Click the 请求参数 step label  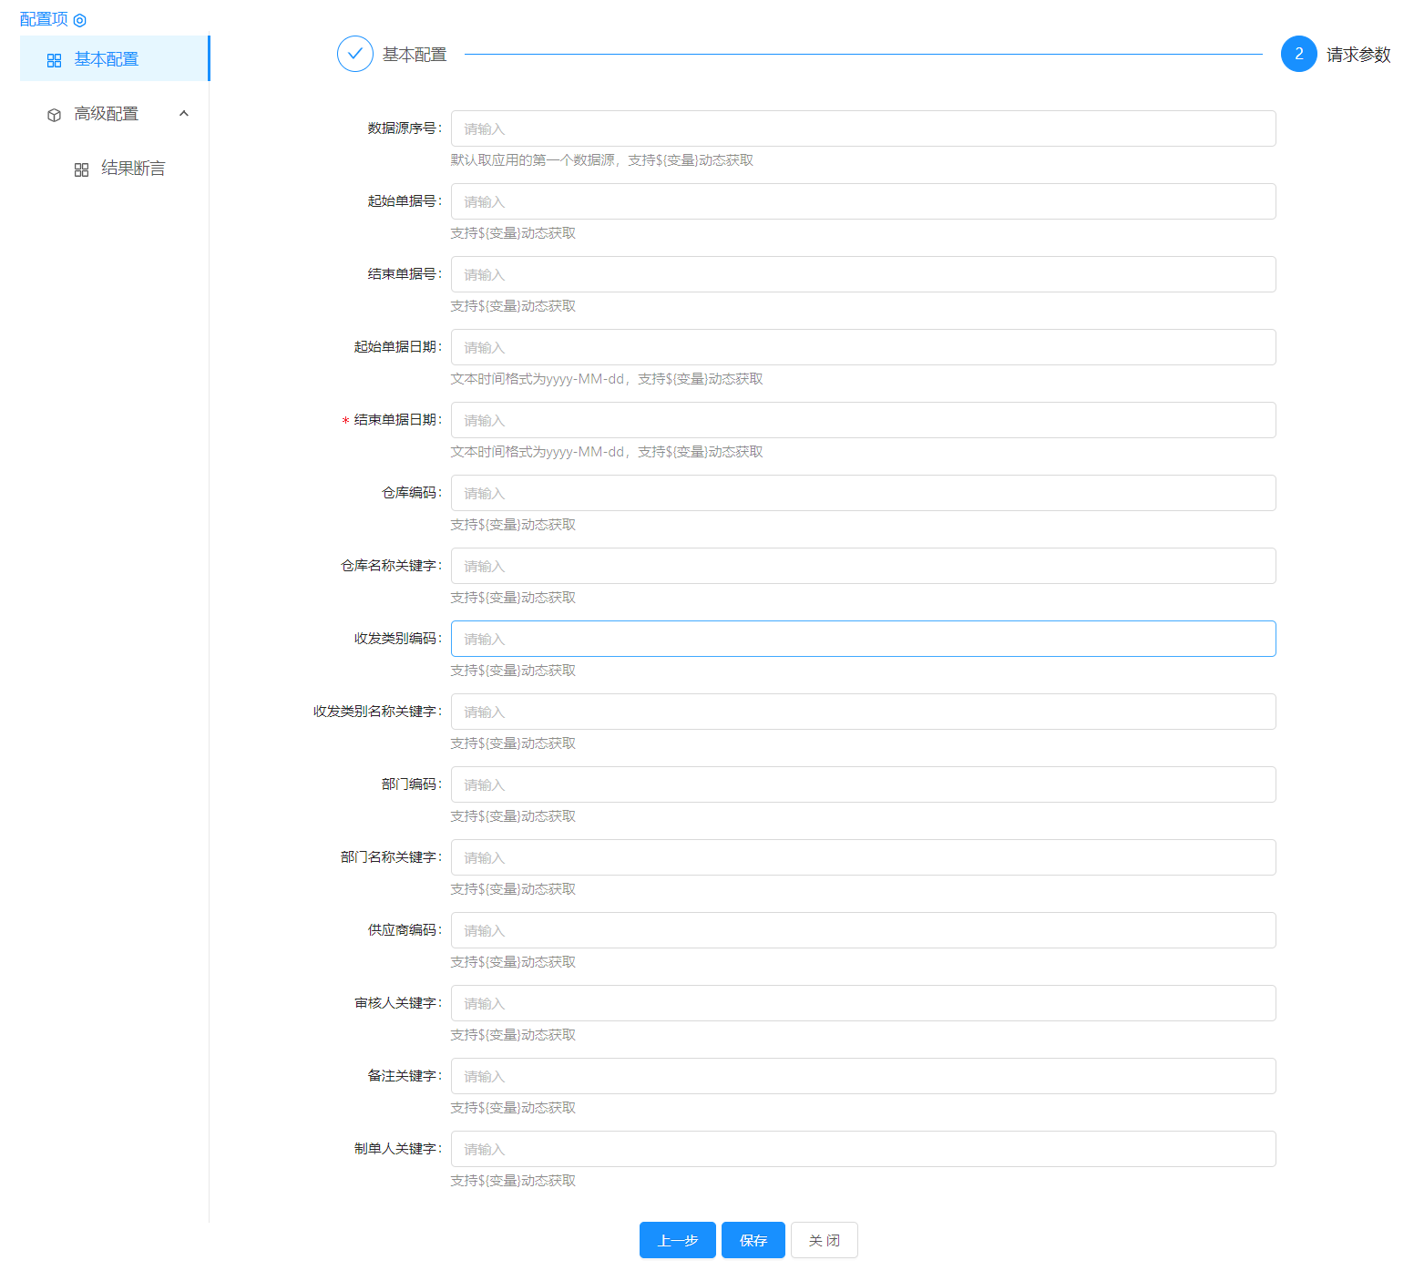[x=1358, y=55]
